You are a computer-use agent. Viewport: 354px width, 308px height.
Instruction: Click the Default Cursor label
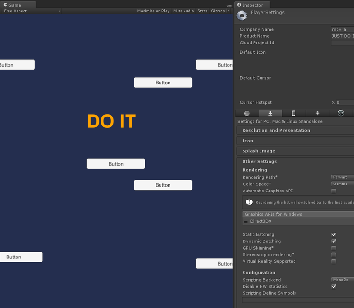coord(255,78)
